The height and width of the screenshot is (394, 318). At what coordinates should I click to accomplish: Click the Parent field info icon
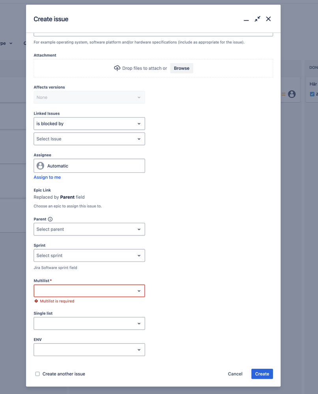click(x=50, y=219)
